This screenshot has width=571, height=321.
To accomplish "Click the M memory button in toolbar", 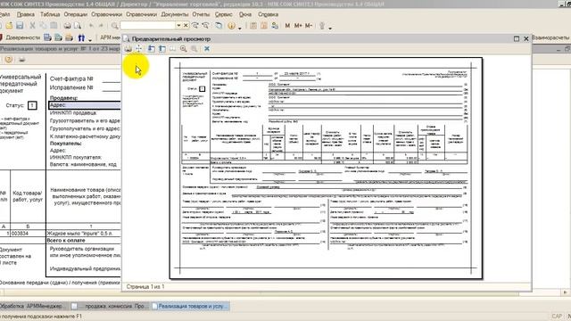I will tap(287, 26).
